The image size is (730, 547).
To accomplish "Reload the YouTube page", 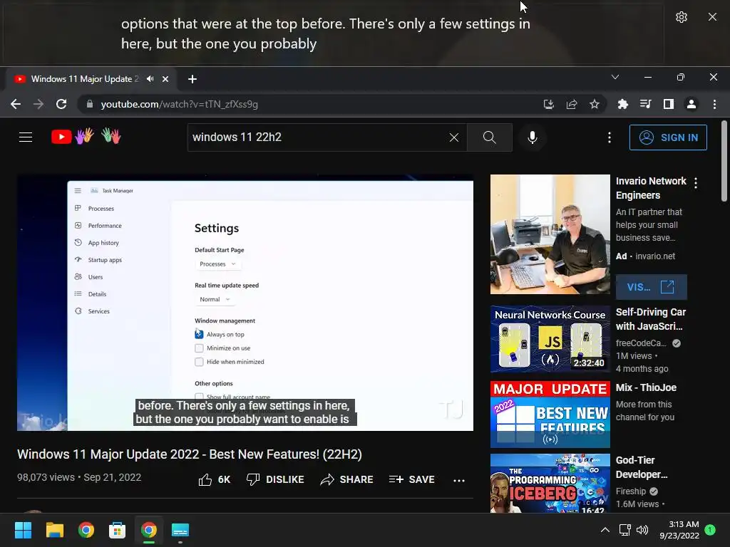I will point(61,104).
